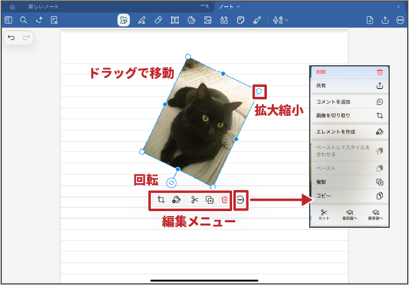Viewport: 409px width, 285px height.
Task: Click the crop icon in image edit bar
Action: [x=161, y=200]
